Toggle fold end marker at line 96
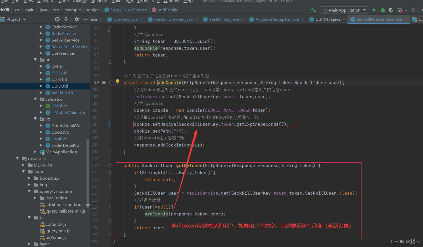Image resolution: width=423 pixels, height=247 pixels. tap(111, 62)
